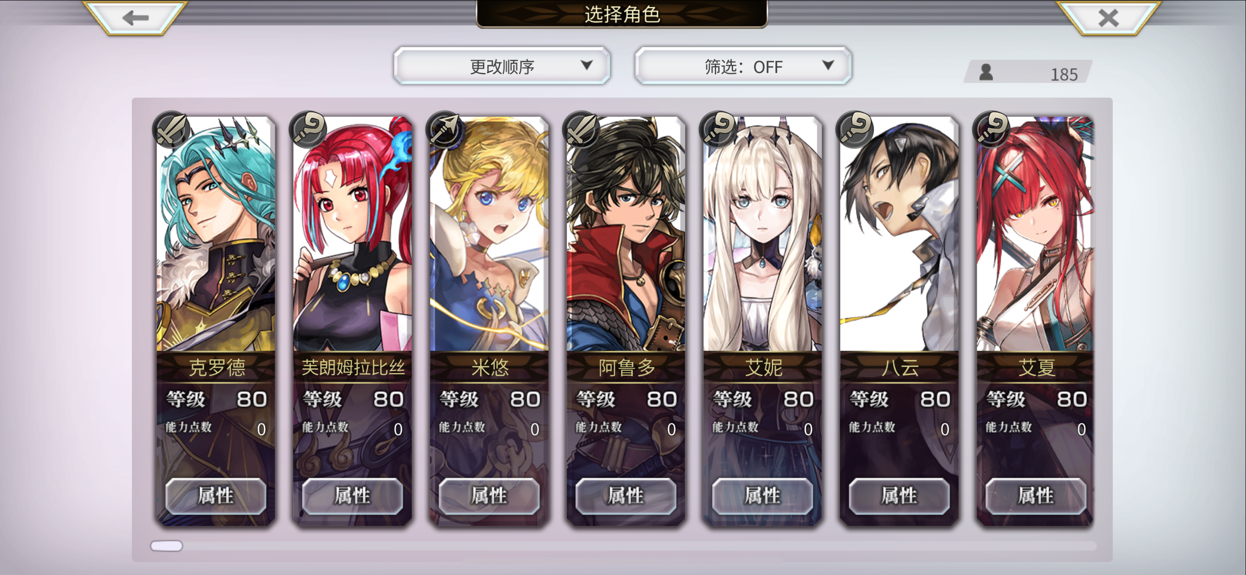1246x575 pixels.
Task: Click the staff class icon on 艾夏
Action: pyautogui.click(x=992, y=129)
